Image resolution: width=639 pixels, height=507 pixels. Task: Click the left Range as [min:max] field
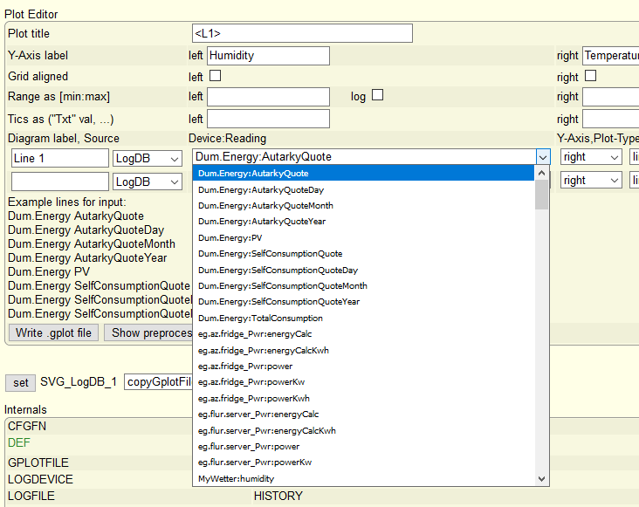tap(268, 97)
